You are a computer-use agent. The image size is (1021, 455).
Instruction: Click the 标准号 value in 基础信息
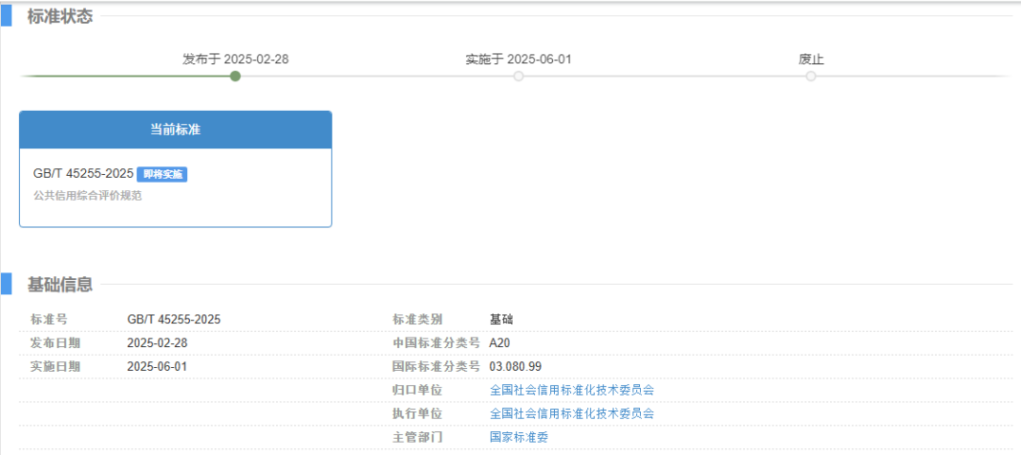click(x=174, y=320)
